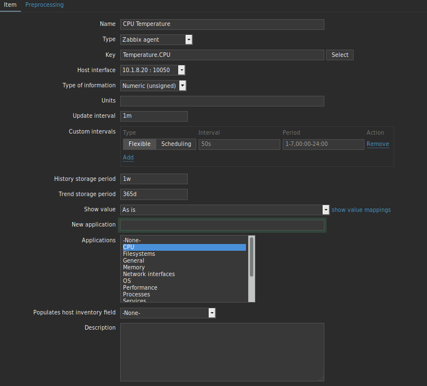Switch custom interval to Scheduling
Image resolution: width=427 pixels, height=386 pixels.
click(x=176, y=144)
